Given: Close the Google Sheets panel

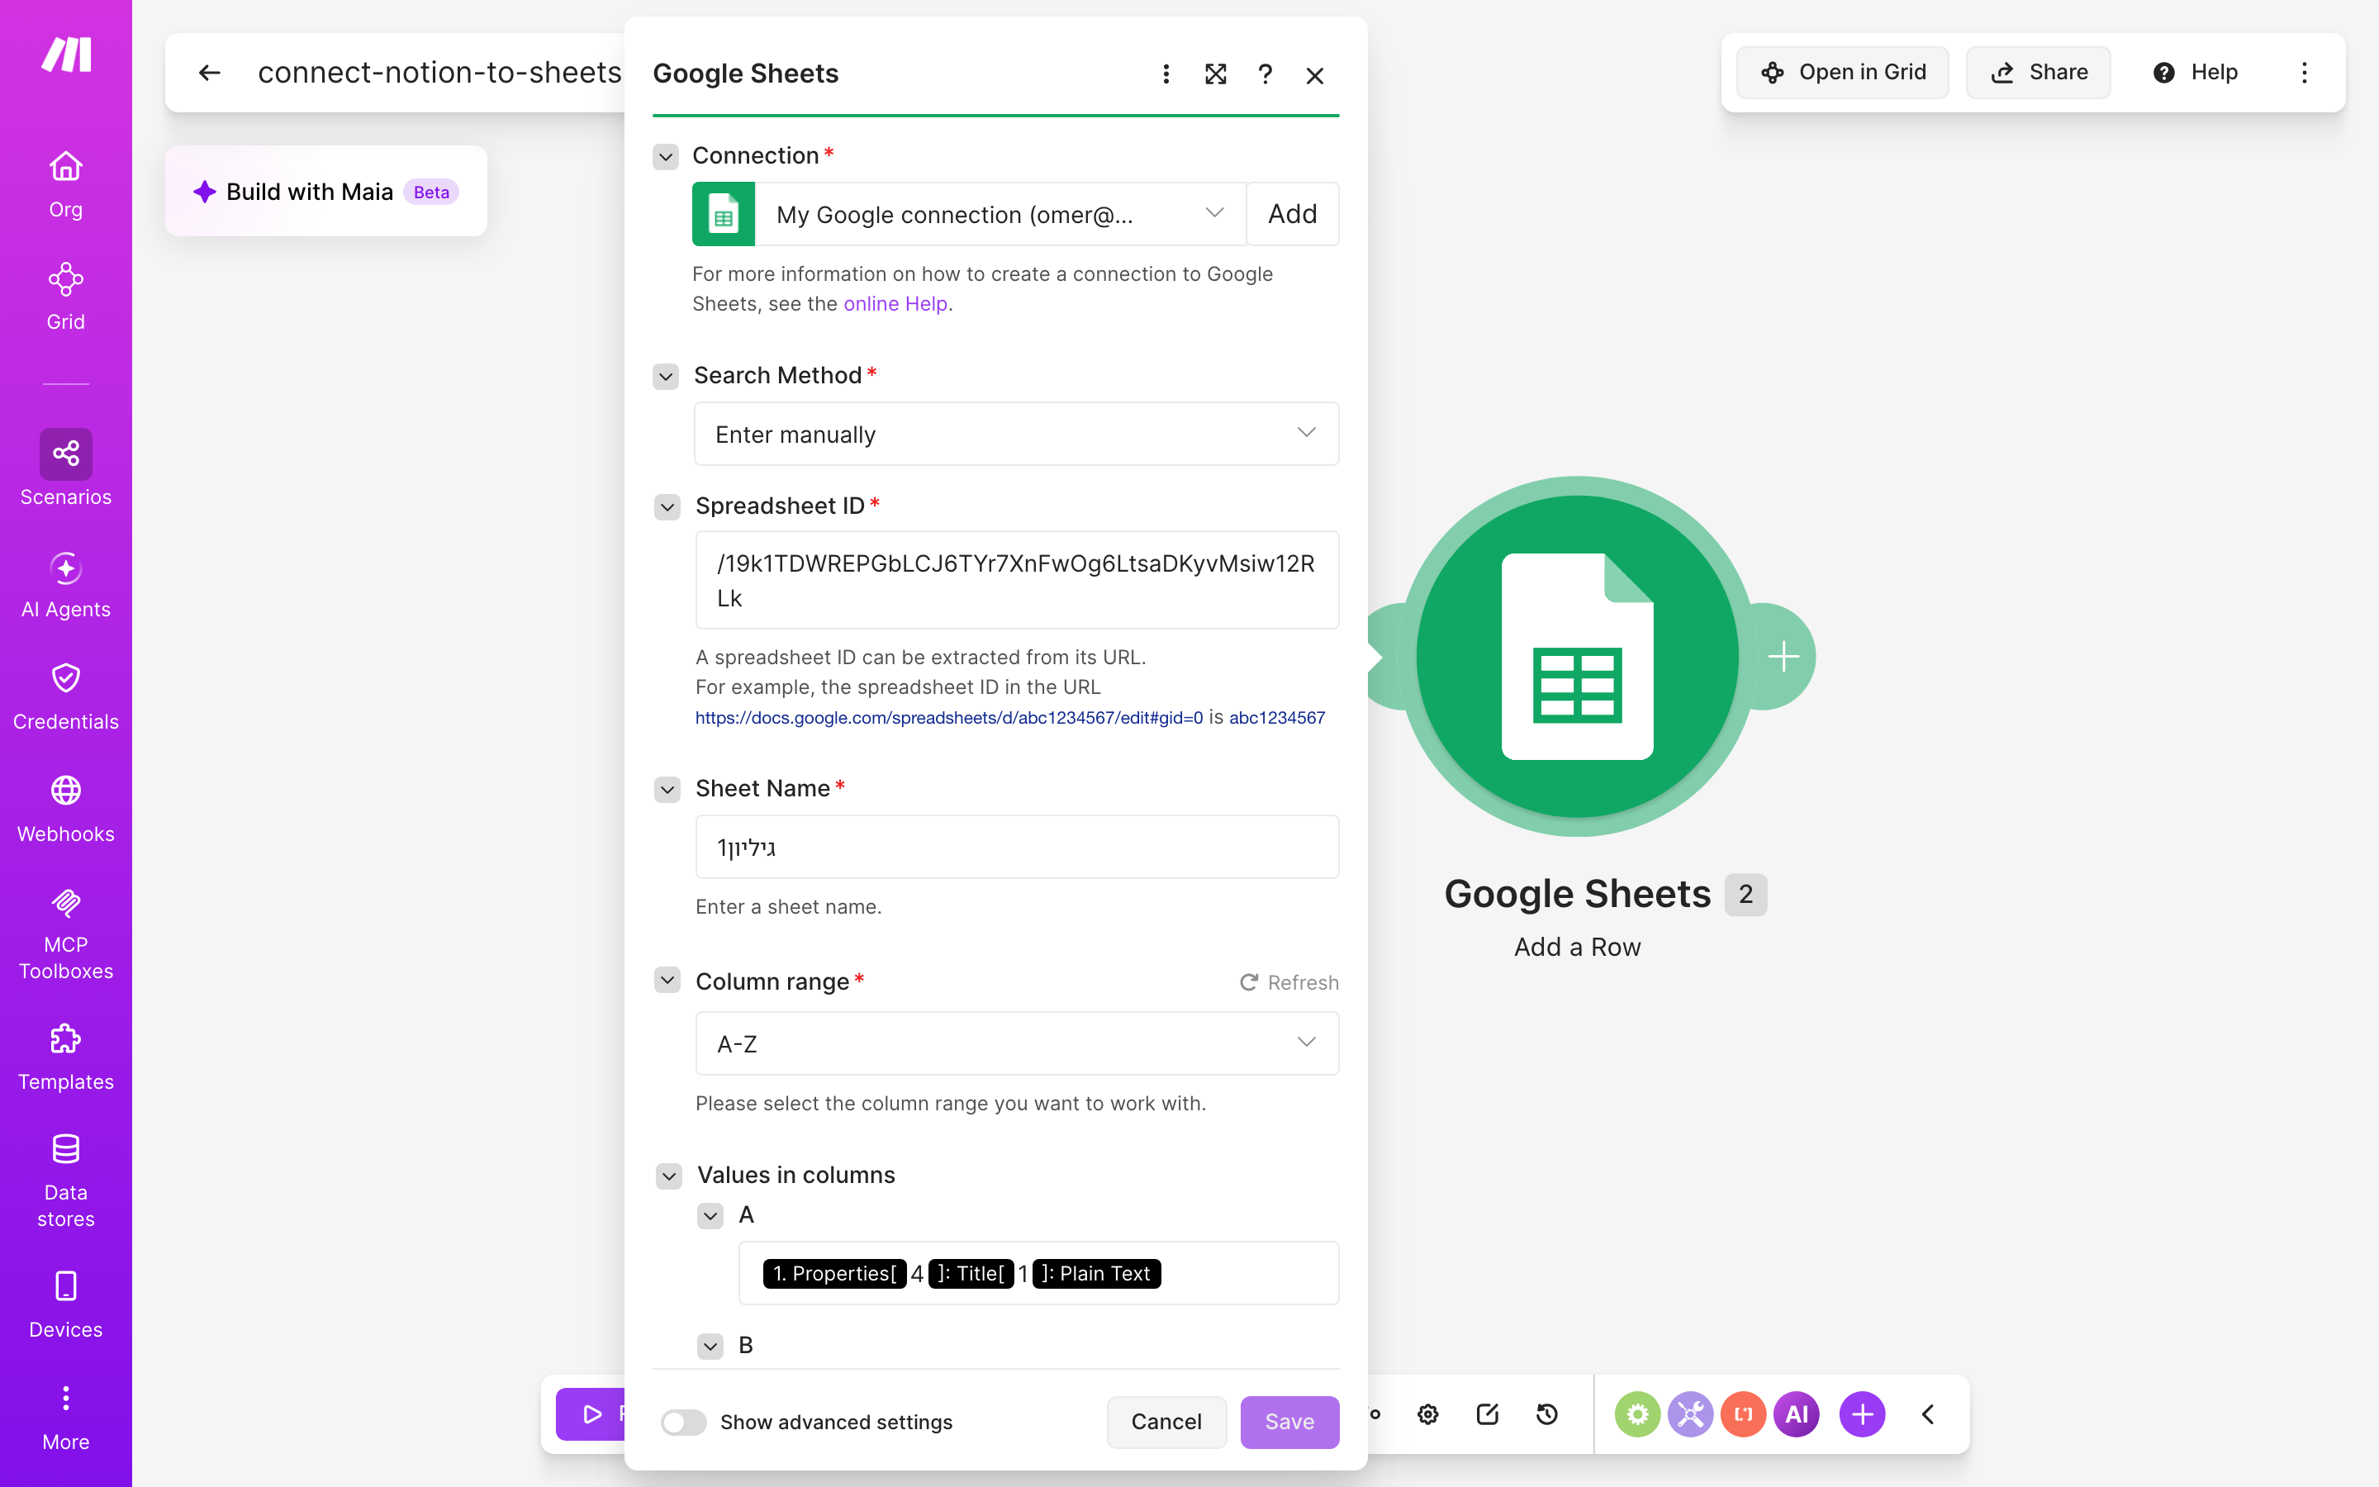Looking at the screenshot, I should tap(1315, 74).
